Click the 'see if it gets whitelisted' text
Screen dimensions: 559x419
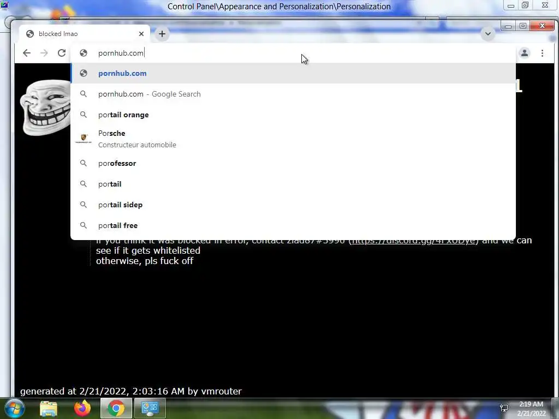[148, 250]
